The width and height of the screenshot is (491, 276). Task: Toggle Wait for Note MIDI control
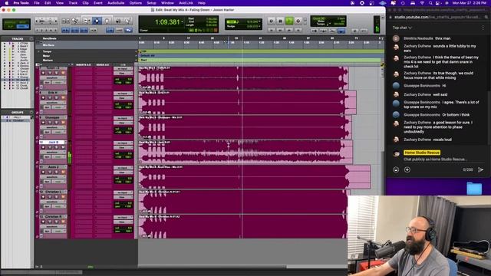(314, 31)
